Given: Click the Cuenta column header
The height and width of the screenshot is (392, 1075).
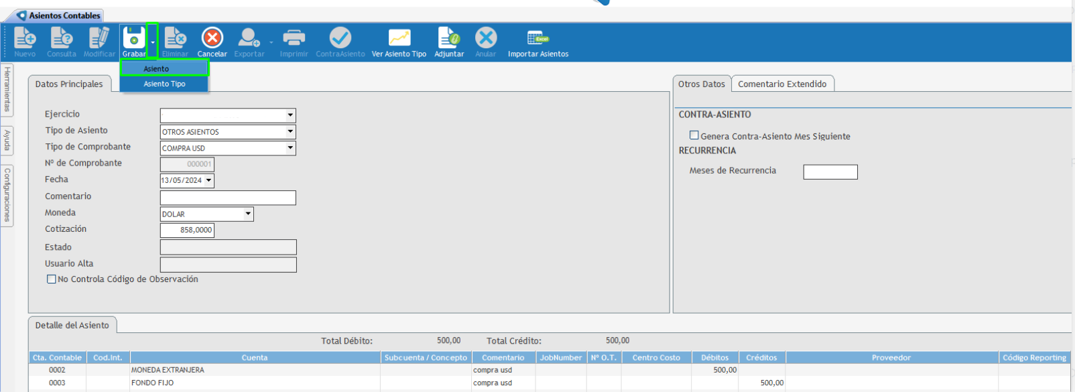Looking at the screenshot, I should [255, 357].
